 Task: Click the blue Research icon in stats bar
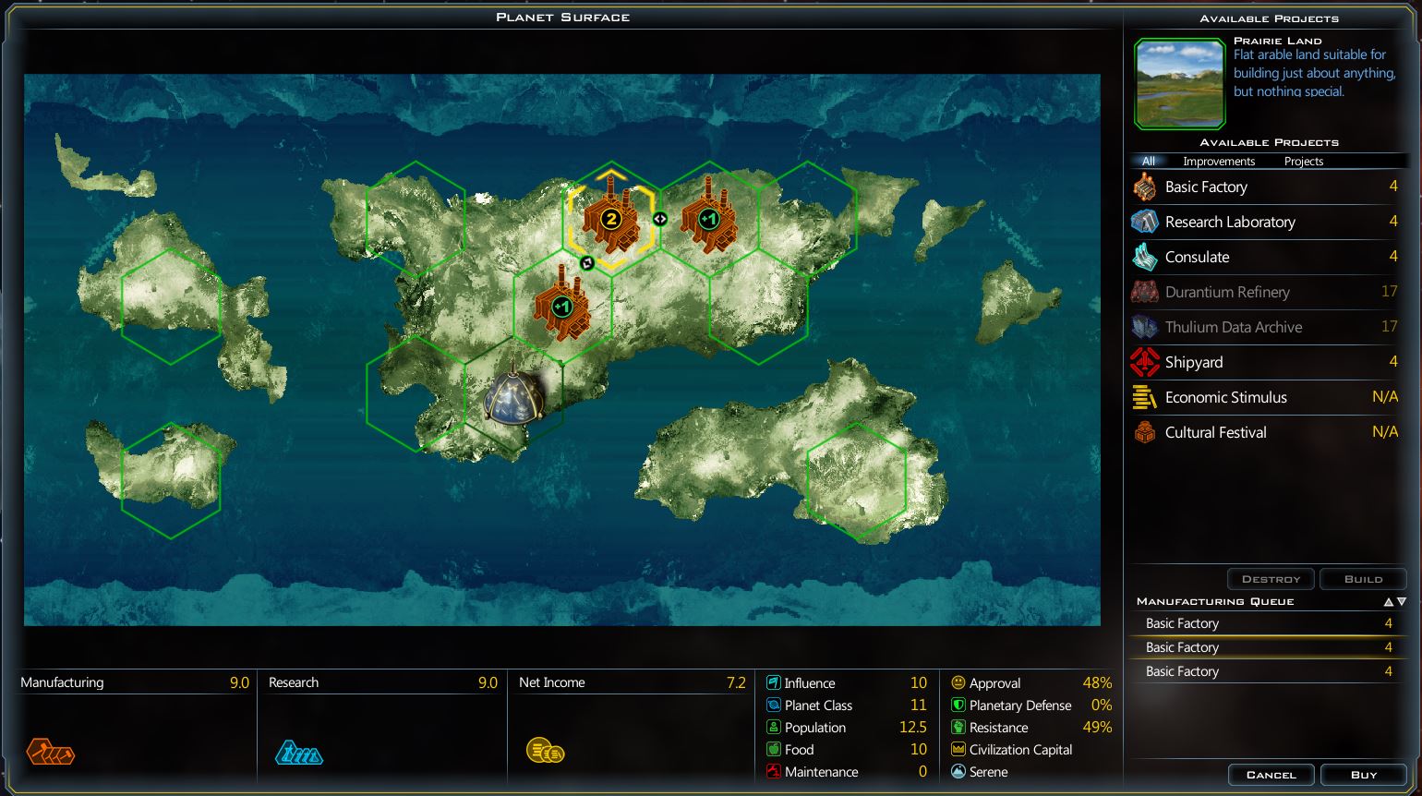298,752
